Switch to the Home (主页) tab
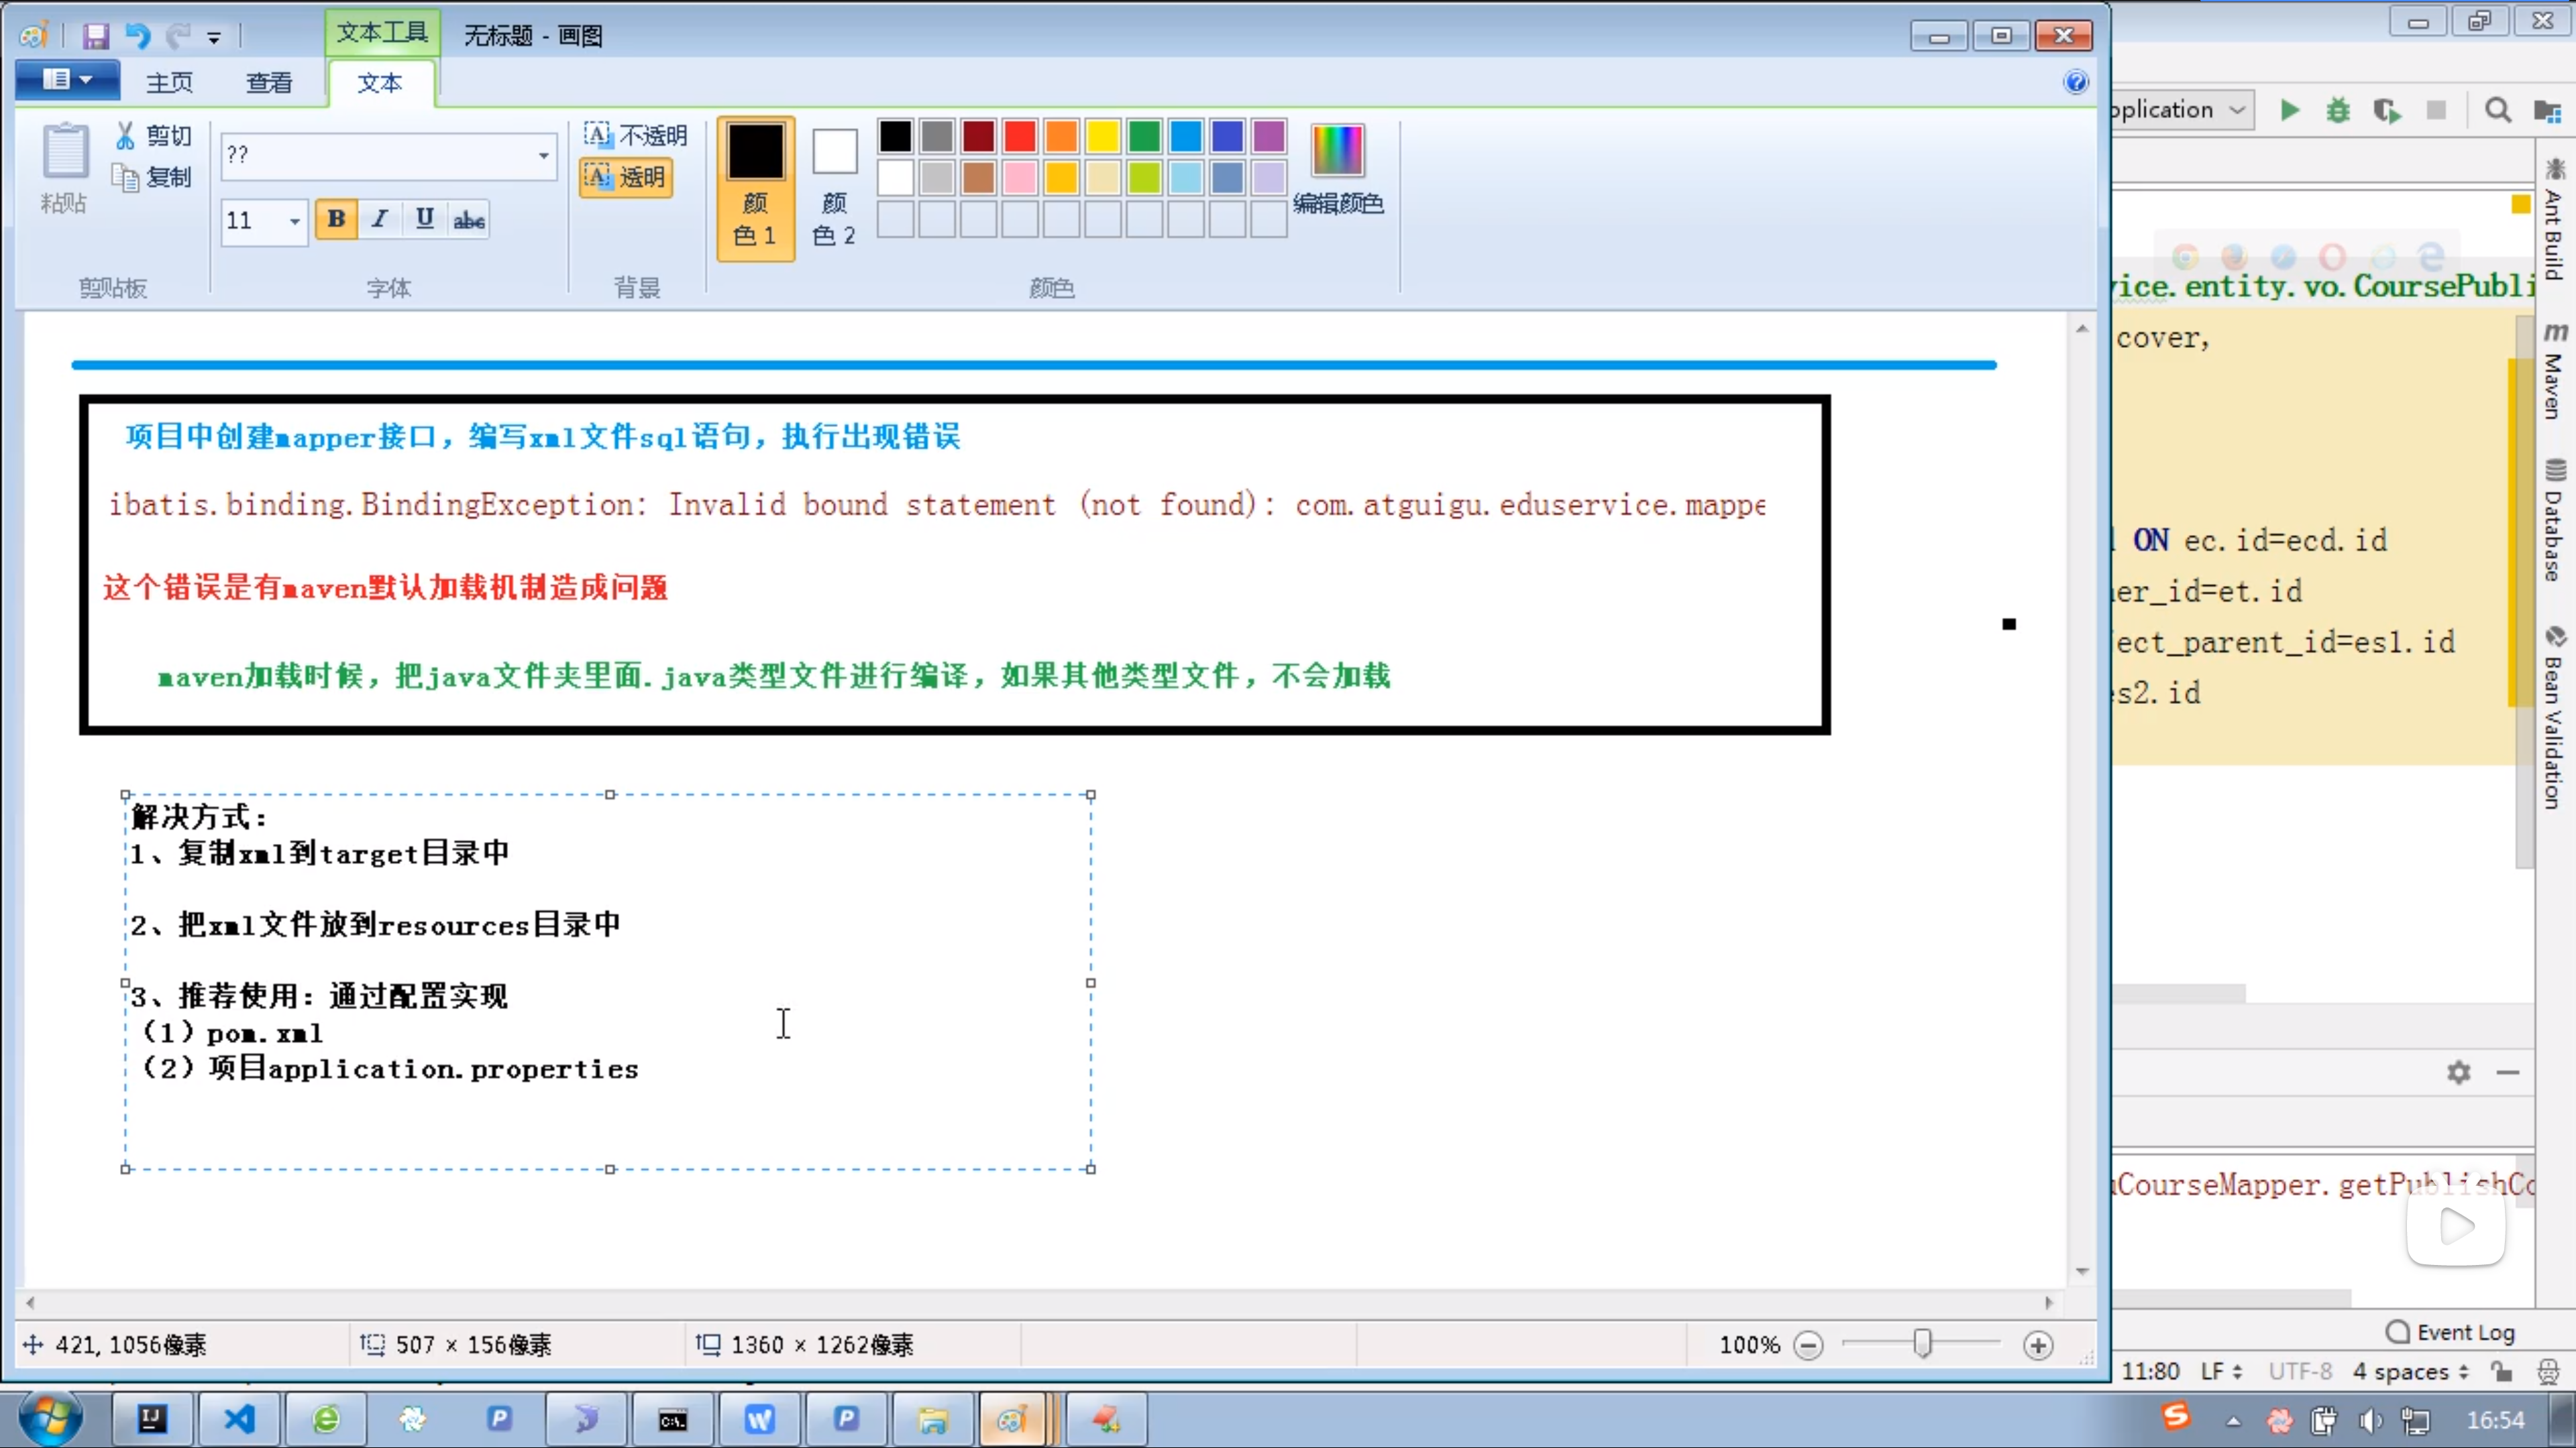Screen dimensions: 2576x1448 click(x=169, y=83)
